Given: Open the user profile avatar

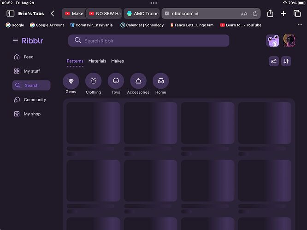Looking at the screenshot, I should (289, 40).
